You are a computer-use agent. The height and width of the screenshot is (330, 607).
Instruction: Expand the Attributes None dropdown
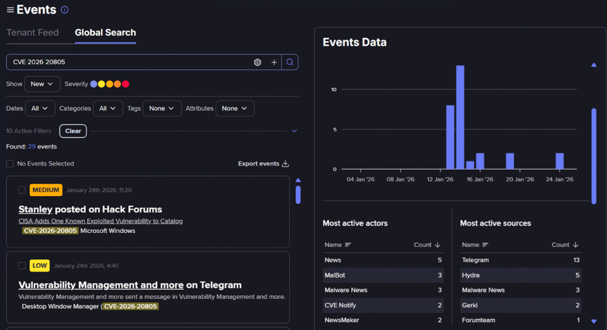(235, 108)
